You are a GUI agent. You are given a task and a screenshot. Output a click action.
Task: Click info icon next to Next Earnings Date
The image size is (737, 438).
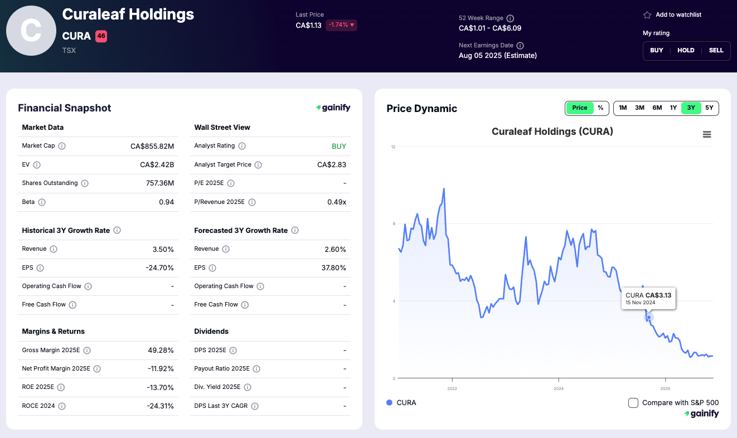tap(520, 46)
